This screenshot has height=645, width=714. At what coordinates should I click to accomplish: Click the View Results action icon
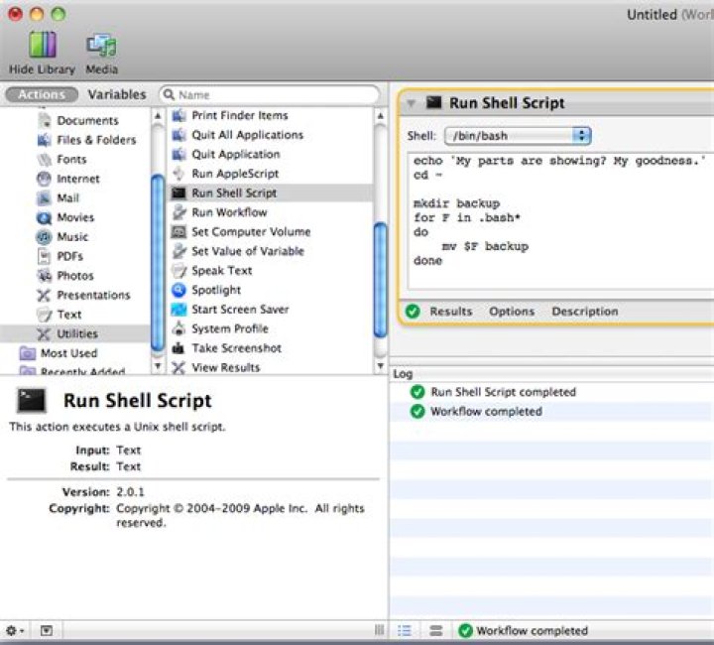click(x=178, y=367)
